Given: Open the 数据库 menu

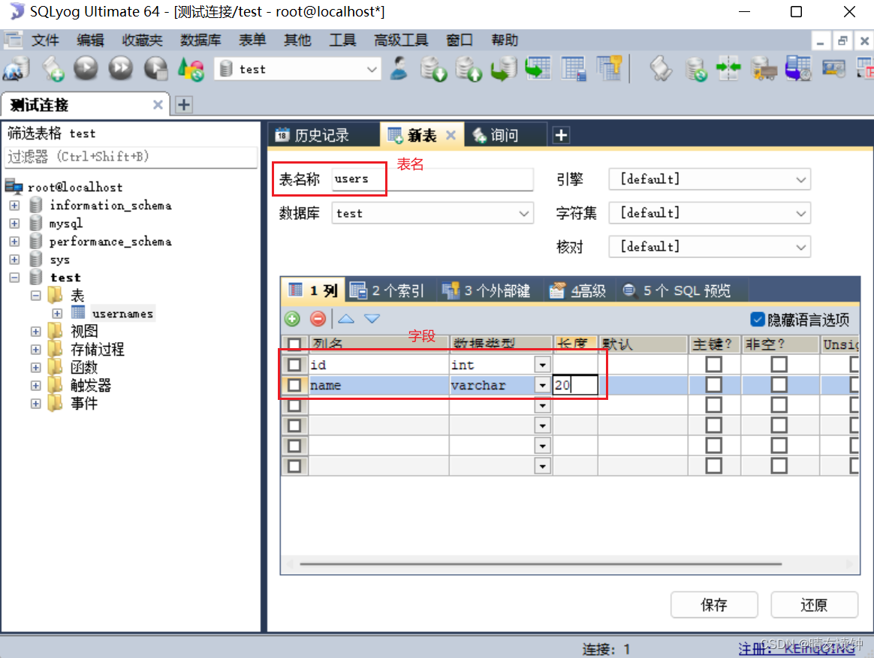Looking at the screenshot, I should (200, 40).
